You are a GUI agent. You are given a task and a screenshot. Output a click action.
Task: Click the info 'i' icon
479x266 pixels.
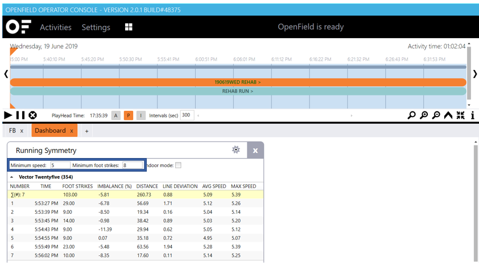pyautogui.click(x=472, y=115)
